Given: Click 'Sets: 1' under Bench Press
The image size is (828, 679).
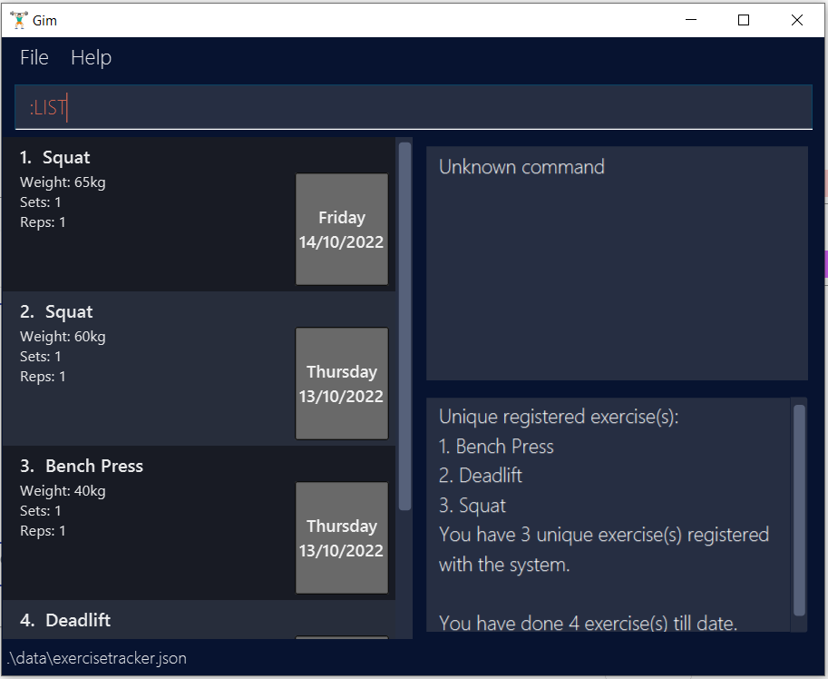Looking at the screenshot, I should pos(41,511).
